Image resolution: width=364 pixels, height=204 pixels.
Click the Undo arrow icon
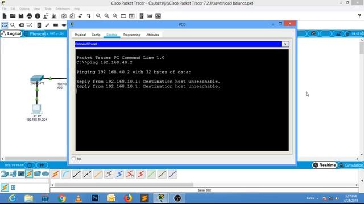(81, 16)
